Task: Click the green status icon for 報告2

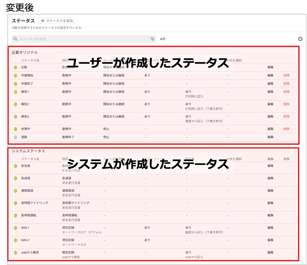Action: click(x=15, y=104)
